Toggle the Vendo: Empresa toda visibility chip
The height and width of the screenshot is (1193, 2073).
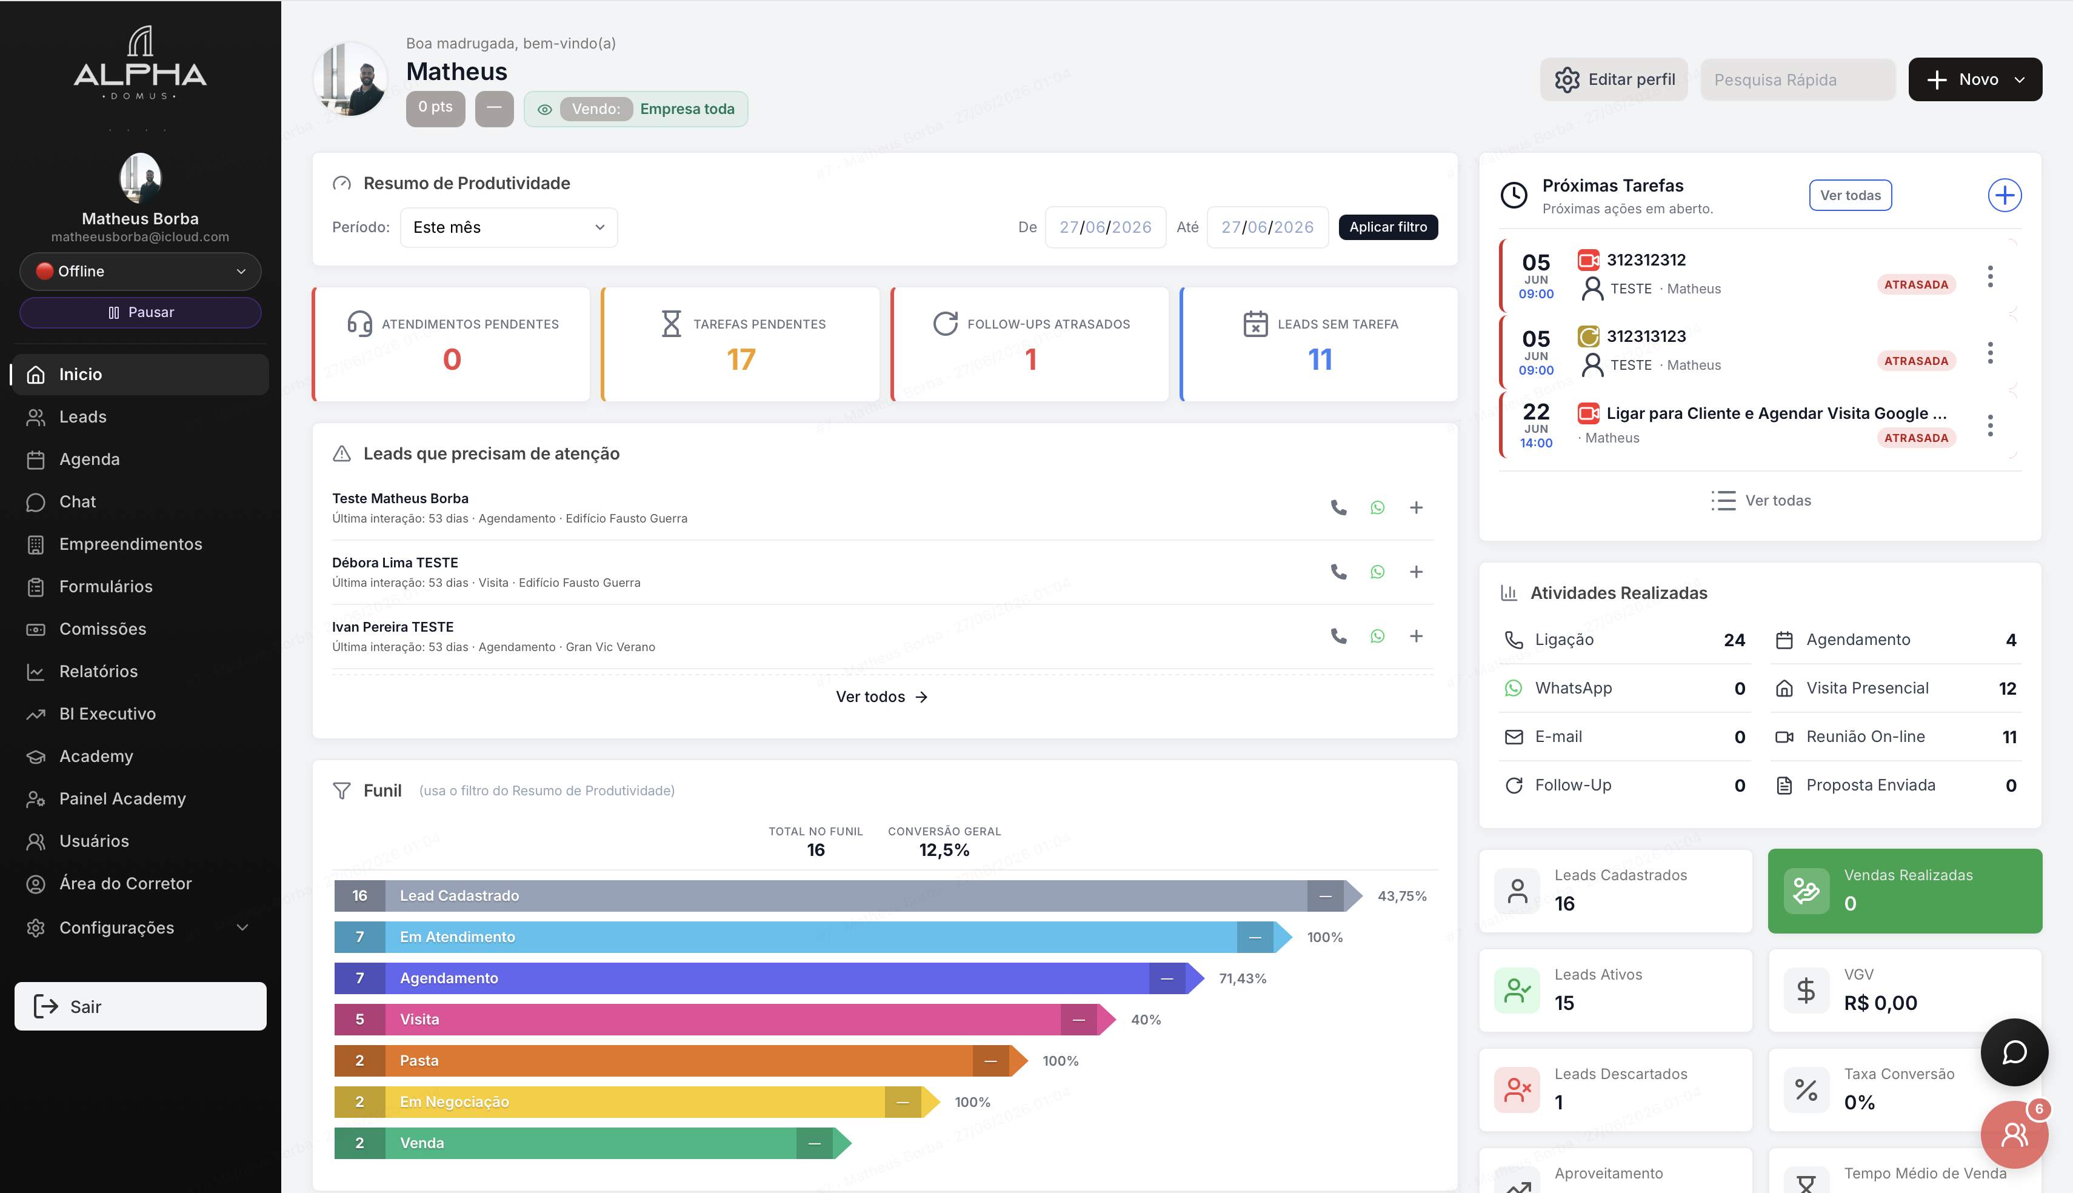coord(636,109)
